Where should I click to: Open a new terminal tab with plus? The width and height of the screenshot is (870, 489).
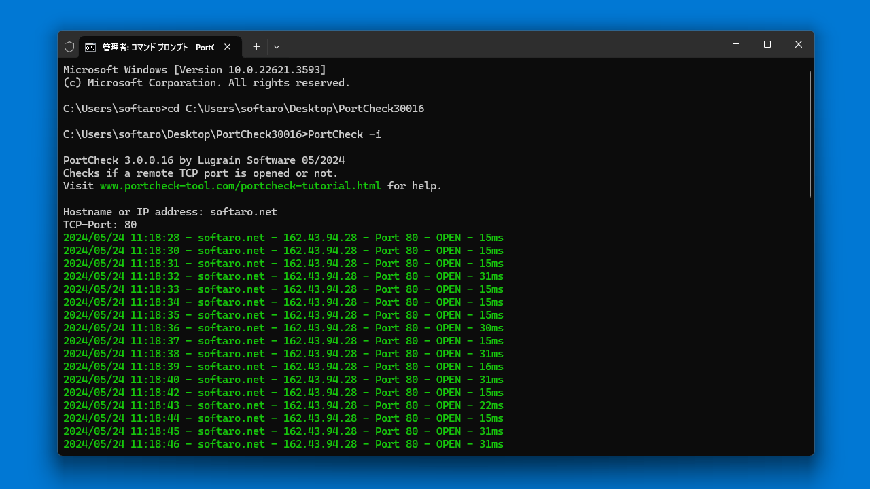click(x=256, y=47)
